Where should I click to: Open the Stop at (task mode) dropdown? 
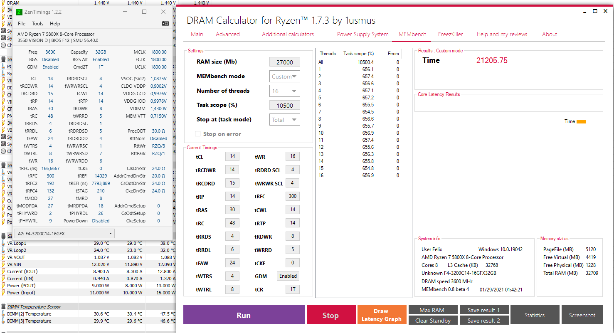(285, 120)
